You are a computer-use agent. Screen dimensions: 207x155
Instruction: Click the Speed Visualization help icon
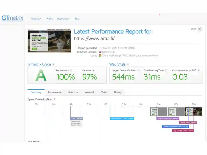54,99
